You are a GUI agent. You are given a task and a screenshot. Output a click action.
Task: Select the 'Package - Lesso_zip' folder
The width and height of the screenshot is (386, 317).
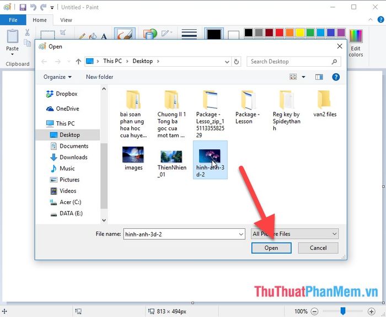210,114
